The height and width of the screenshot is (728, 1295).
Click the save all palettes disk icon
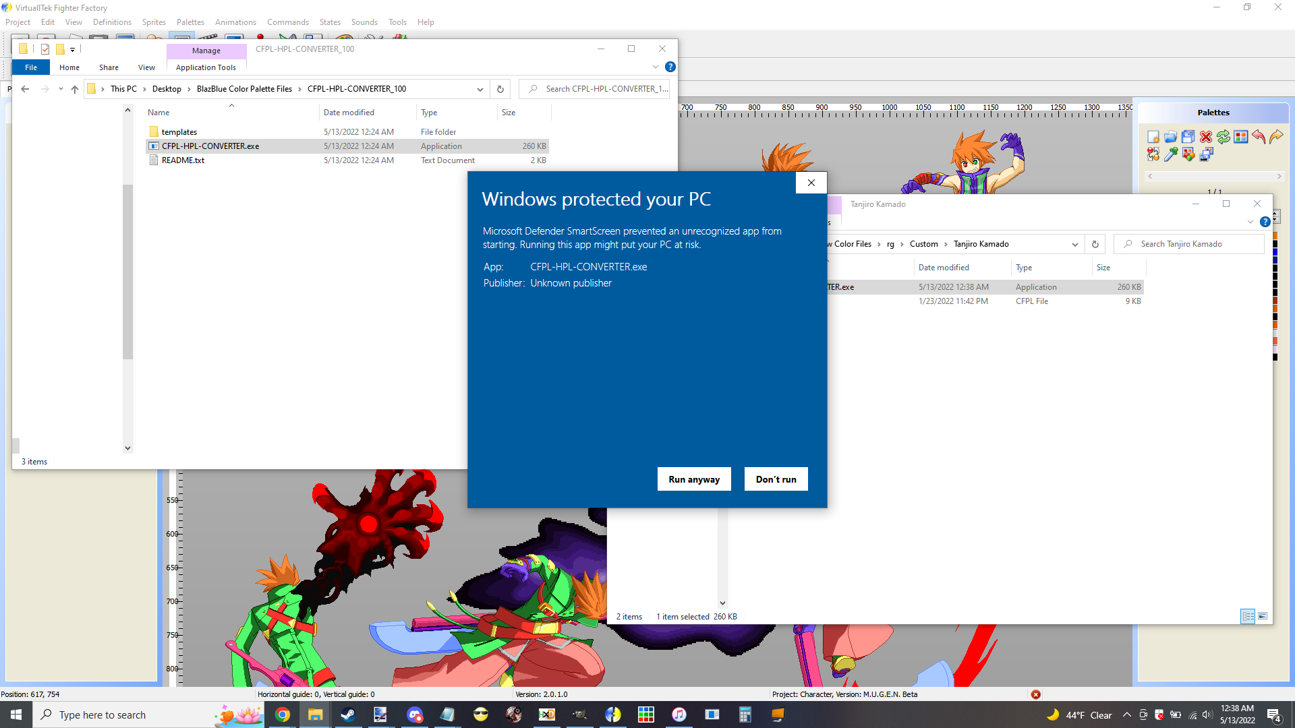pos(1188,137)
